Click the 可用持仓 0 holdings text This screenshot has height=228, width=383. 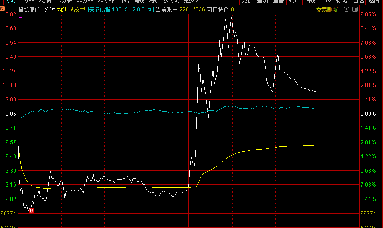click(x=220, y=10)
